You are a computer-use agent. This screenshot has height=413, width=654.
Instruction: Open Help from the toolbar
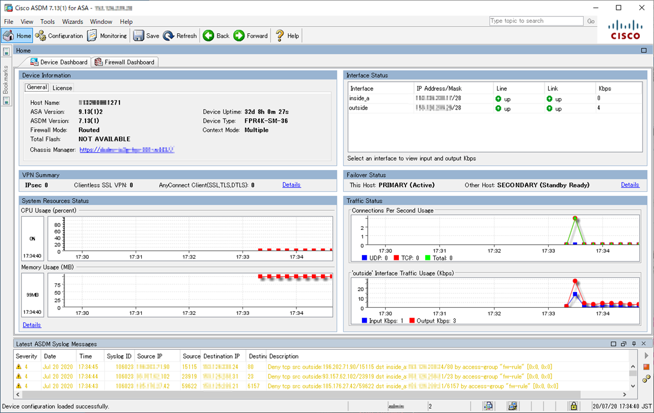(x=287, y=36)
